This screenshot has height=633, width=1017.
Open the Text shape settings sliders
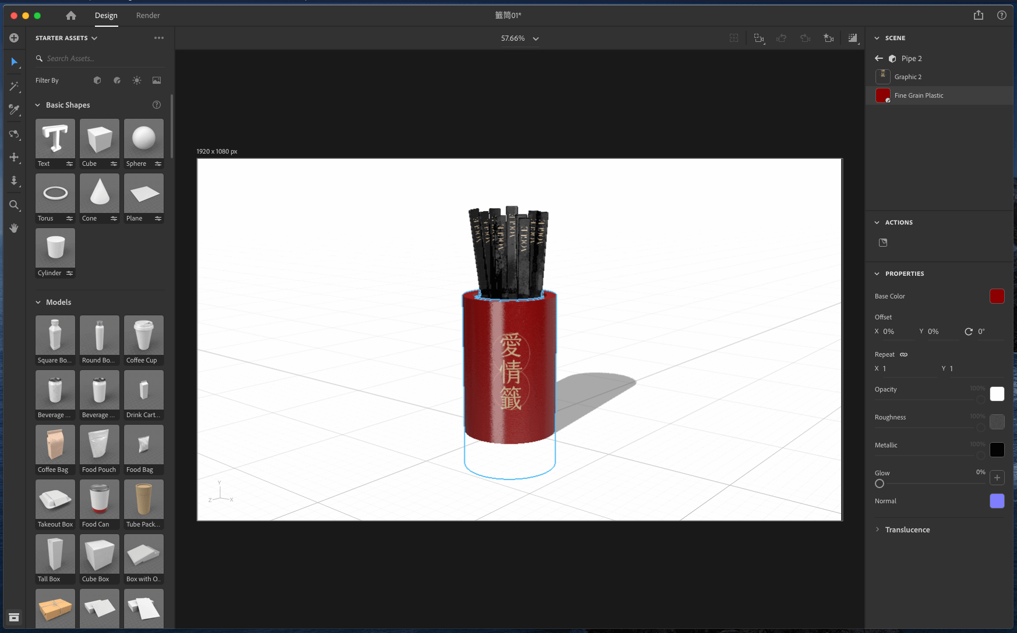tap(69, 163)
